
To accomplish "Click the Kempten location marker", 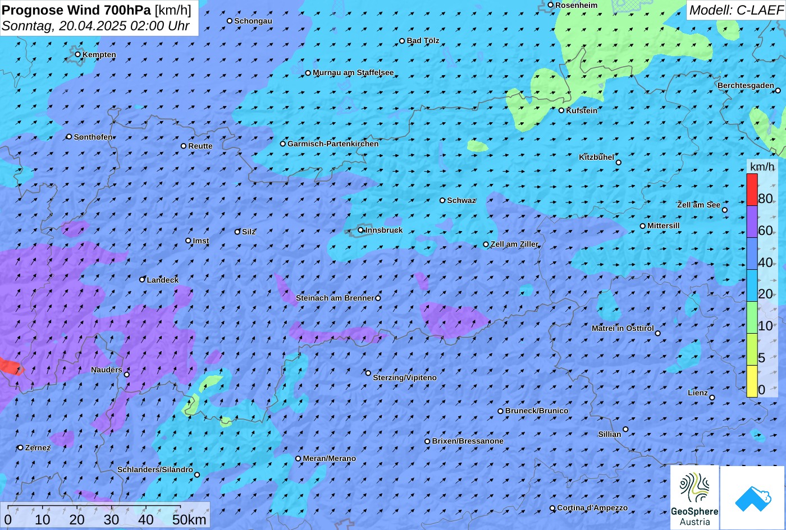I will (x=78, y=54).
